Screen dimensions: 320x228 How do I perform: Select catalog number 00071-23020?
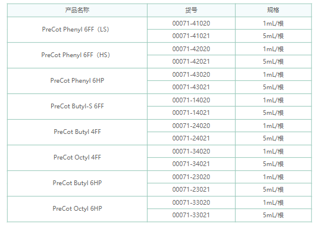point(191,177)
